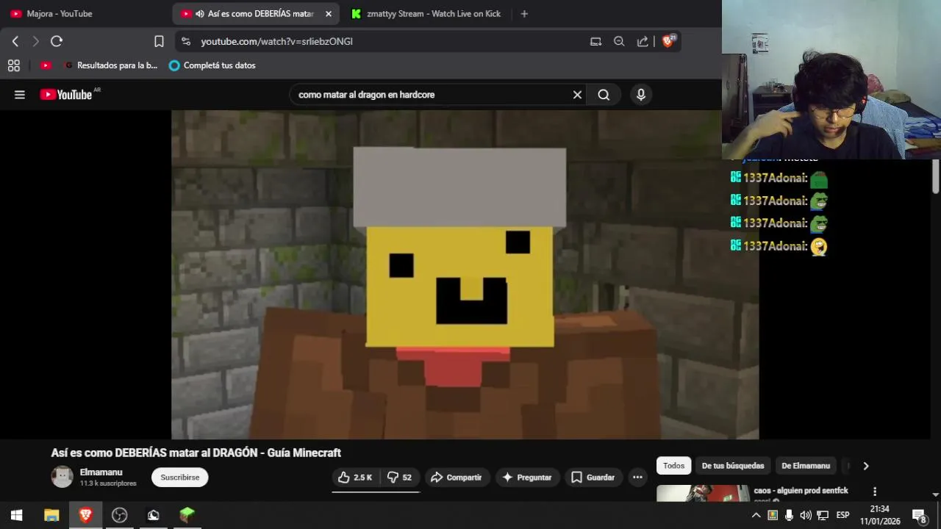Click the Brave browser taskbar icon
This screenshot has height=529, width=941.
pyautogui.click(x=85, y=515)
